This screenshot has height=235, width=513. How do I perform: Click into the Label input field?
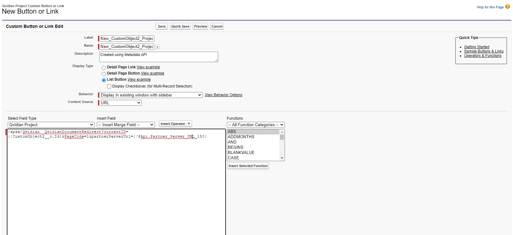127,39
